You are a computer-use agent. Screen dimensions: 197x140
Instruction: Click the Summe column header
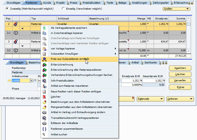177,19
